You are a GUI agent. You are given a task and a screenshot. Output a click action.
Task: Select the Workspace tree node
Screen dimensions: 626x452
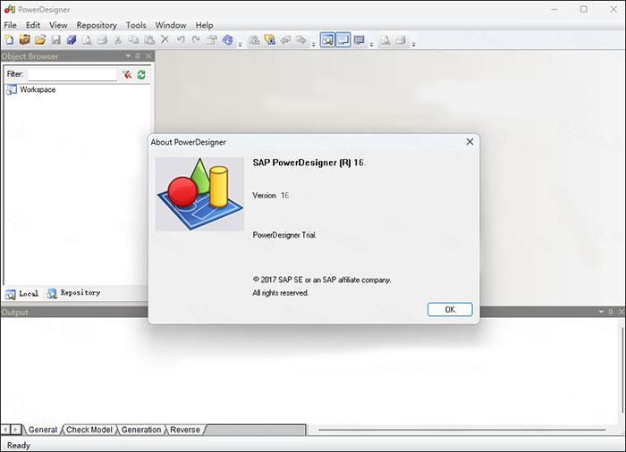point(38,89)
